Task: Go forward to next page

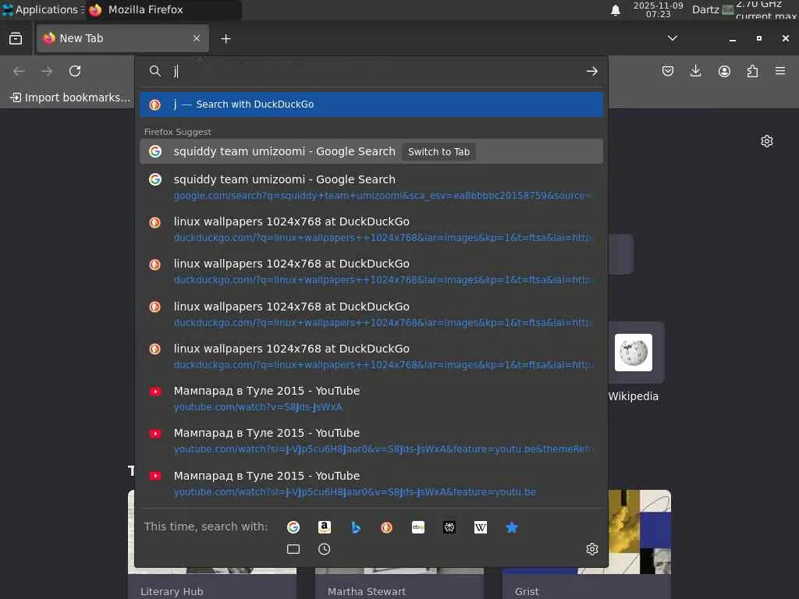Action: pos(47,71)
